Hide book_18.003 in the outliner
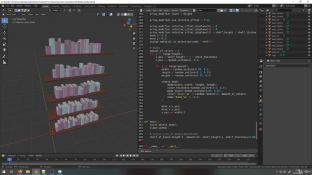Image resolution: width=312 pixels, height=175 pixels. click(309, 13)
